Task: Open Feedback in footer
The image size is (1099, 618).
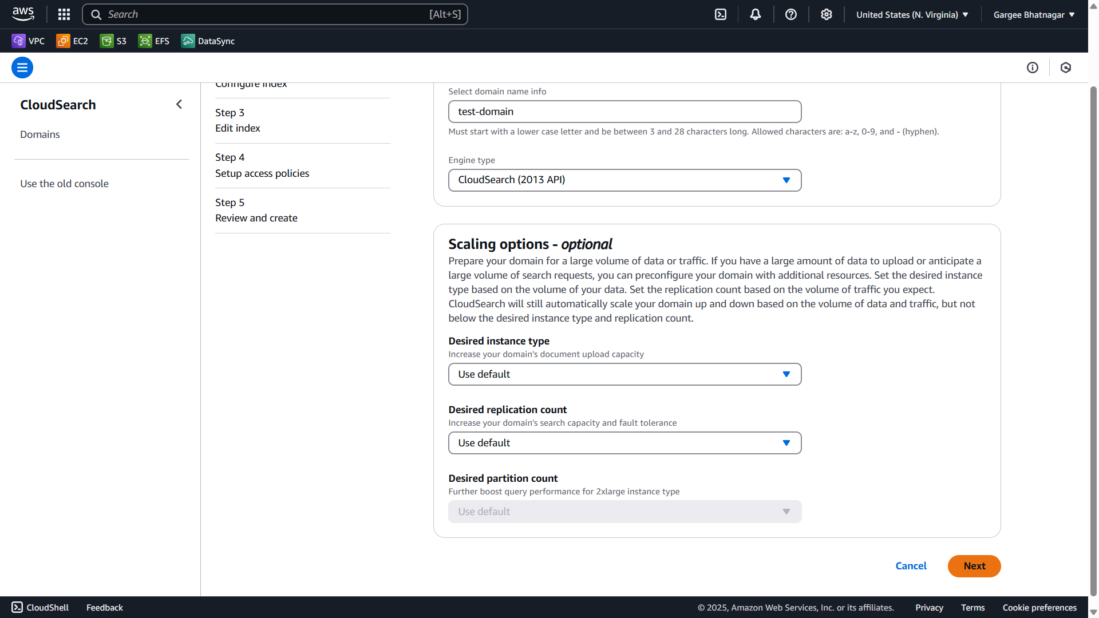Action: click(x=105, y=607)
